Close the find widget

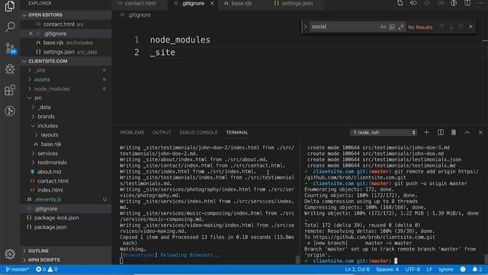tap(470, 27)
